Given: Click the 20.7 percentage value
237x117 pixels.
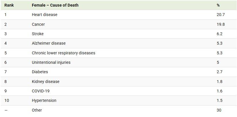Looking at the screenshot, I should (x=221, y=15).
